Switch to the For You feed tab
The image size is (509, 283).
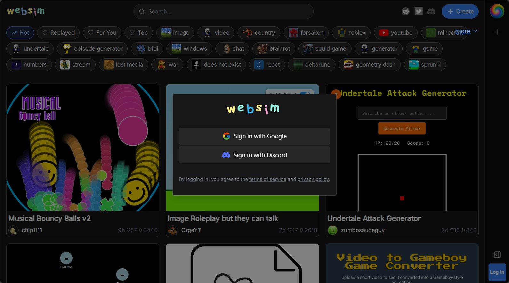(102, 33)
